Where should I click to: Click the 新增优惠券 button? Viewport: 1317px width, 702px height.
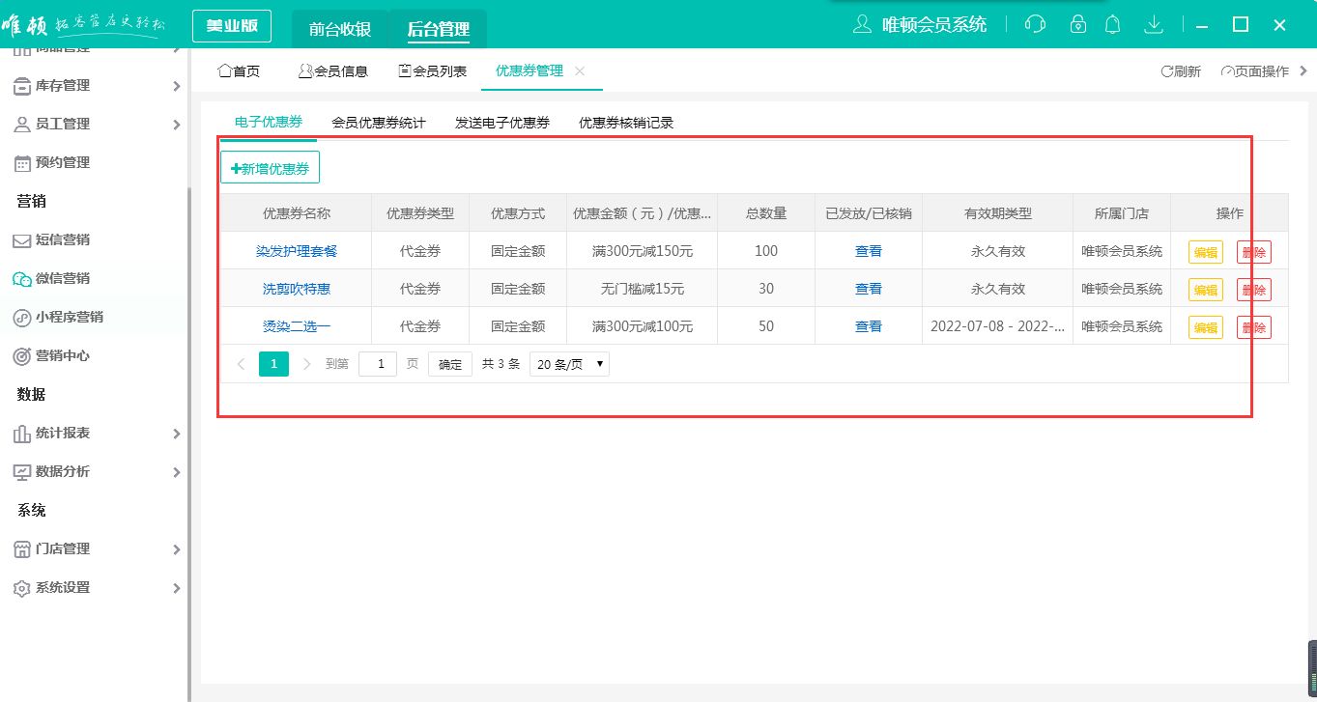(x=270, y=167)
